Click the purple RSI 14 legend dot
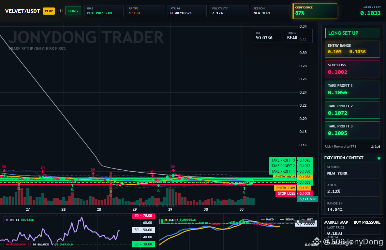The image size is (386, 250). 7,220
